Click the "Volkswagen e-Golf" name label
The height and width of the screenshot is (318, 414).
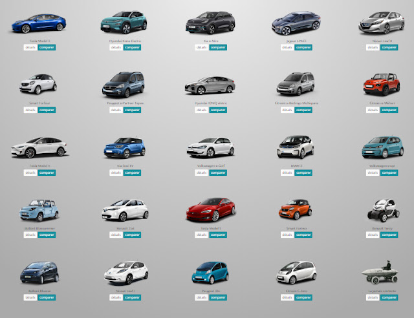click(211, 165)
